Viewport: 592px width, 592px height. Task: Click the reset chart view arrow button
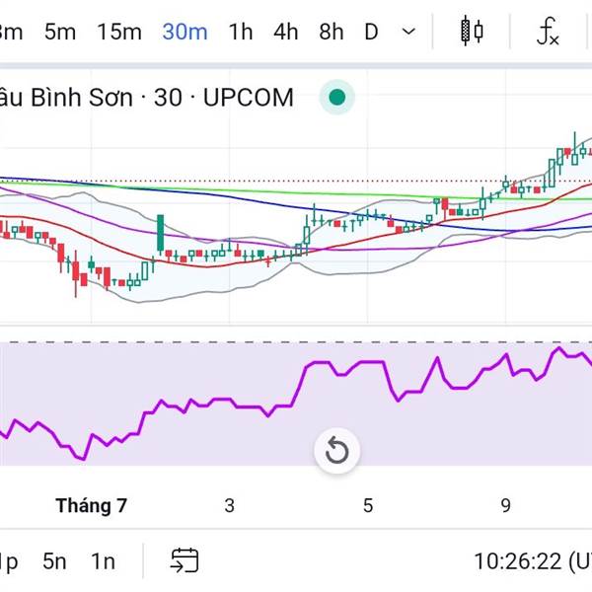tap(336, 452)
